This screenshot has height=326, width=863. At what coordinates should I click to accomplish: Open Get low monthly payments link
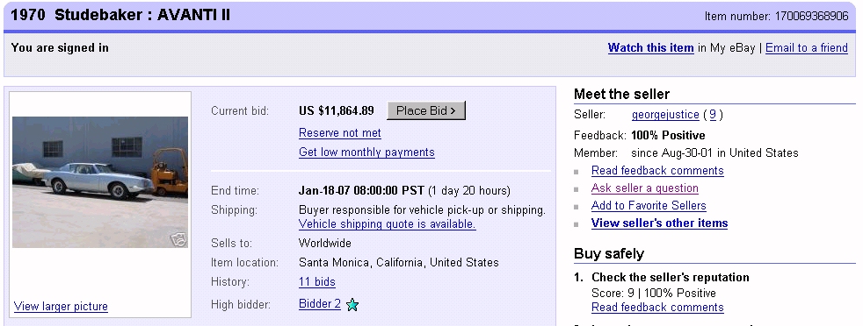pyautogui.click(x=366, y=152)
